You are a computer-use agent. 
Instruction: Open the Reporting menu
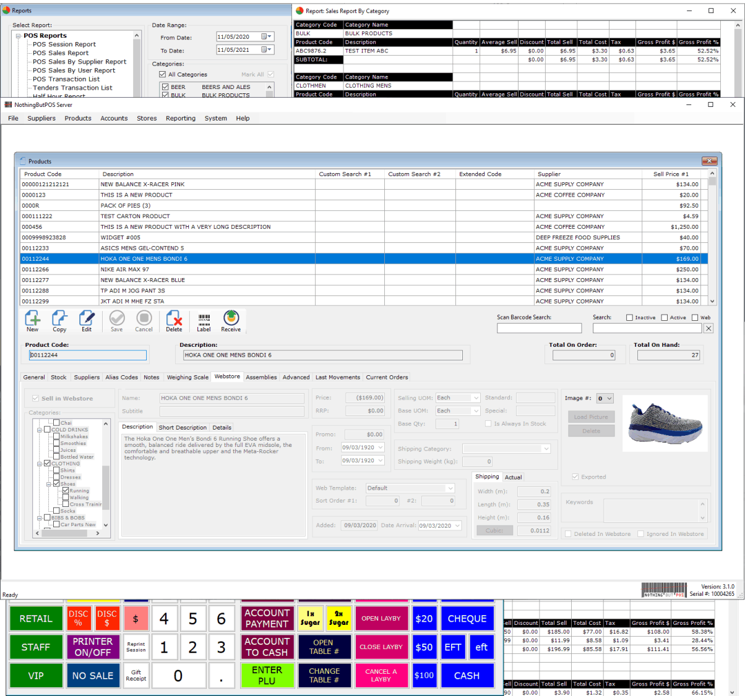(x=180, y=118)
